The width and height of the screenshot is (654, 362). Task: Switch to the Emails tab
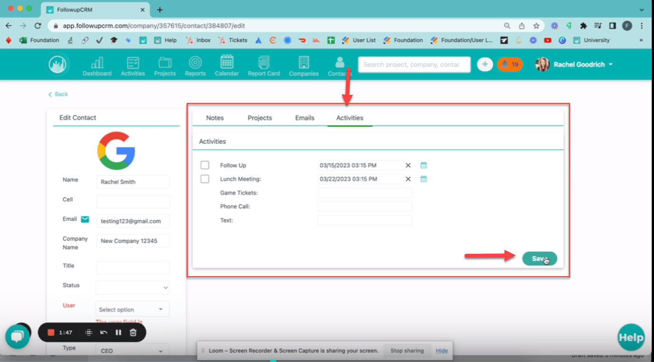coord(305,118)
